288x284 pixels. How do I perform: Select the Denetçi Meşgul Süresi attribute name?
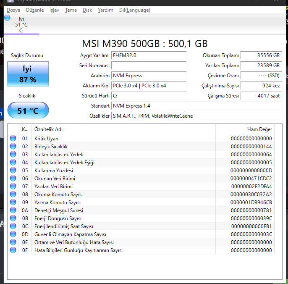click(x=59, y=210)
